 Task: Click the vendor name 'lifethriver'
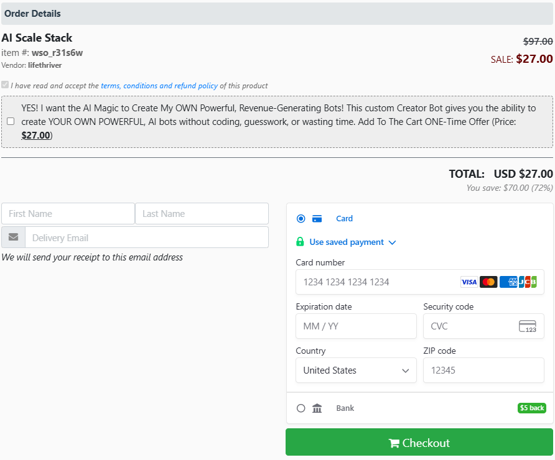click(x=45, y=65)
